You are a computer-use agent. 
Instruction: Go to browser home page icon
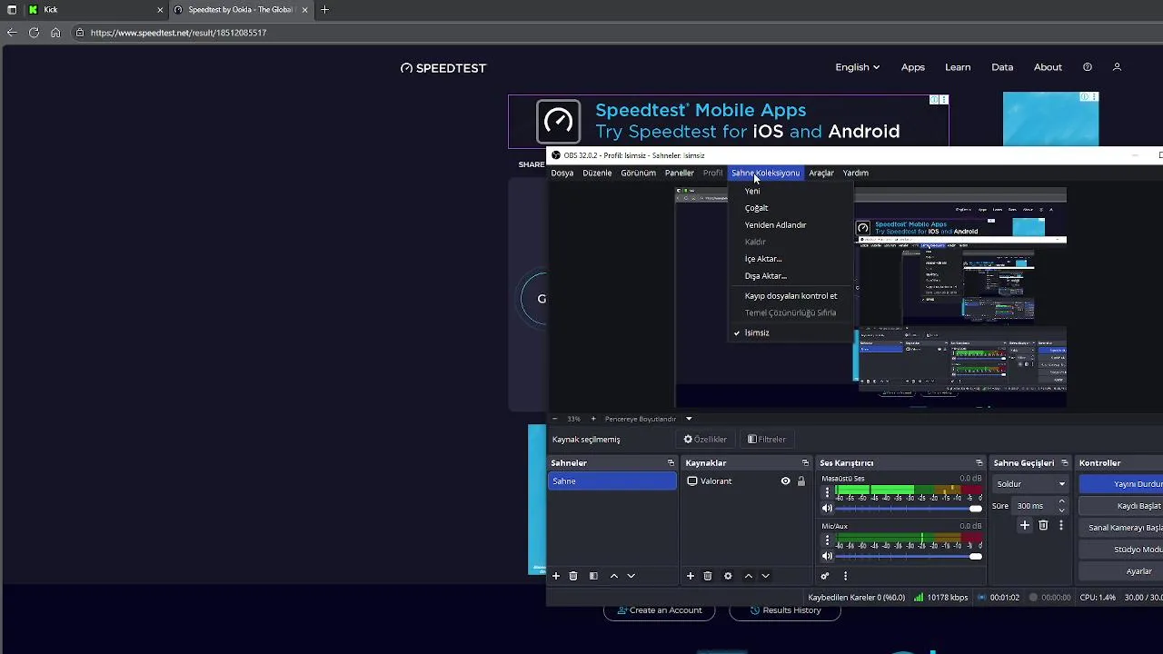point(55,33)
